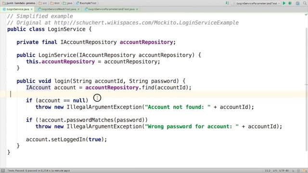Click the accountRepository field declaration

tap(146, 42)
